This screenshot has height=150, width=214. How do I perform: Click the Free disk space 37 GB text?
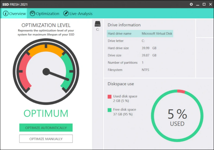tap(124, 112)
